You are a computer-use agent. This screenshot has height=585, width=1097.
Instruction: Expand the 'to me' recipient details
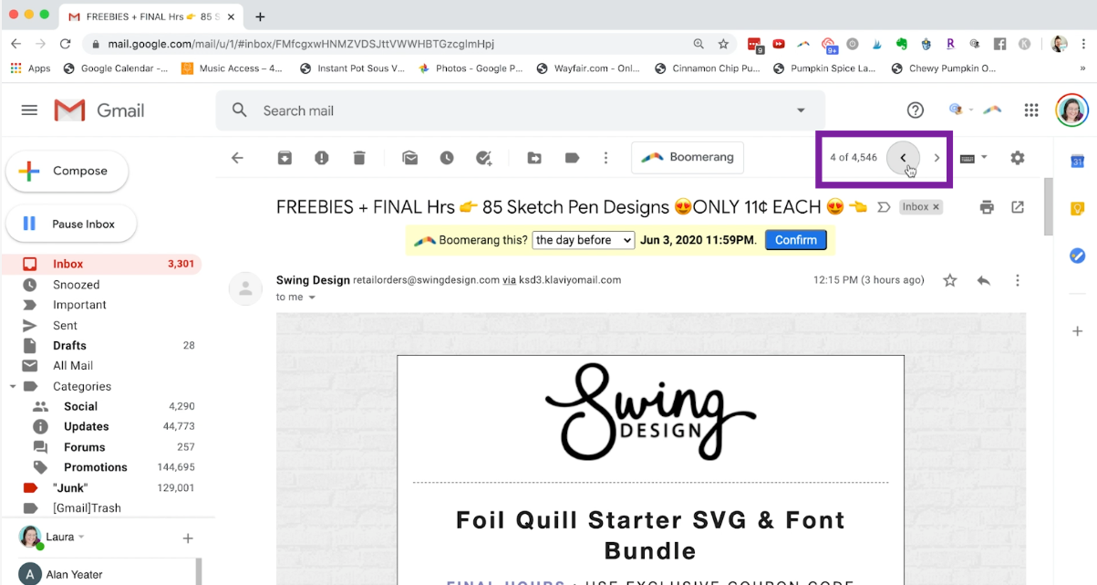click(312, 298)
